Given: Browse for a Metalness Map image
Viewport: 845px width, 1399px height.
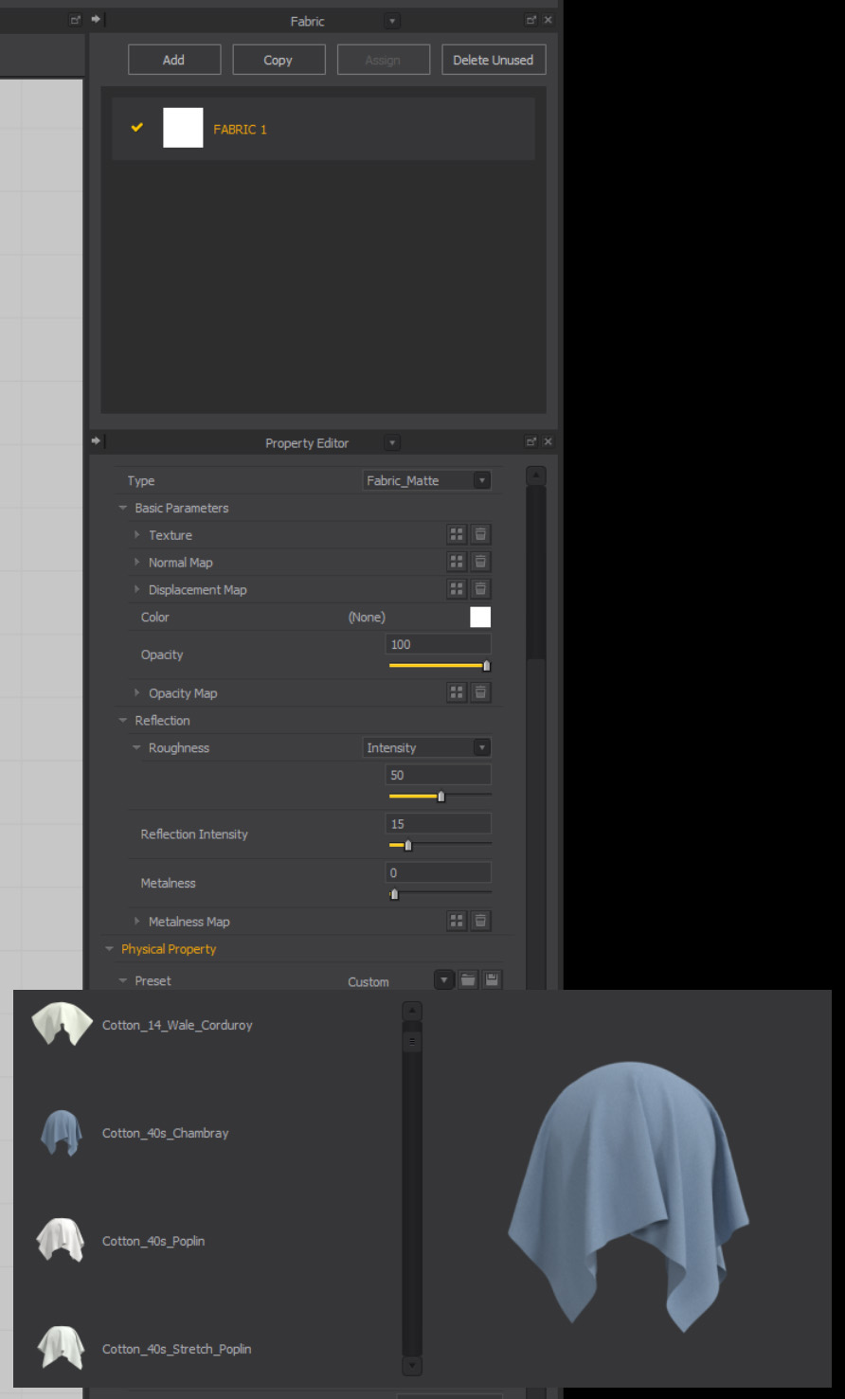Looking at the screenshot, I should click(457, 920).
